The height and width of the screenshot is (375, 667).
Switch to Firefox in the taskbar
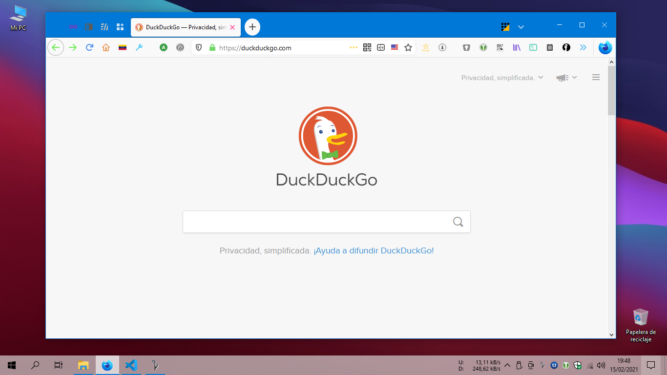[x=107, y=365]
